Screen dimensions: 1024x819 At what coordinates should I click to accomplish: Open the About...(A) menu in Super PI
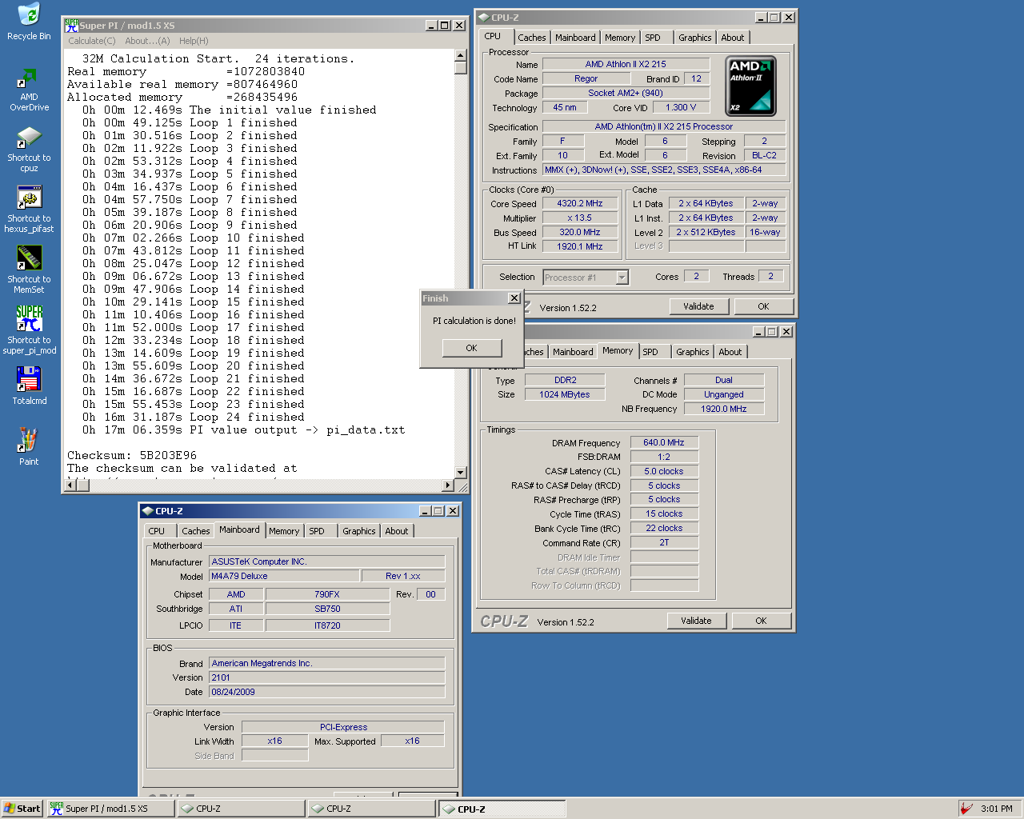(x=147, y=41)
